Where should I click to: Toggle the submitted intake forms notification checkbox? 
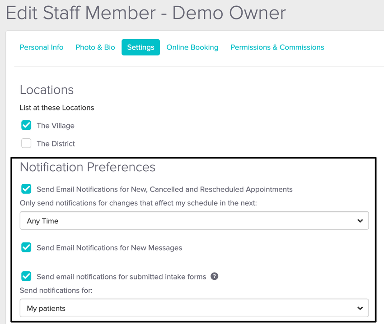click(26, 276)
